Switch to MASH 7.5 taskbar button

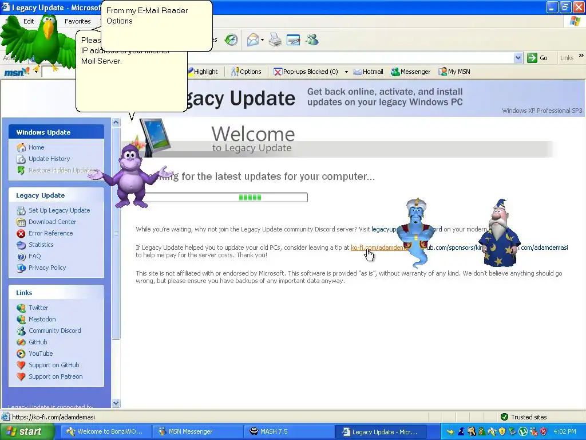tap(288, 431)
